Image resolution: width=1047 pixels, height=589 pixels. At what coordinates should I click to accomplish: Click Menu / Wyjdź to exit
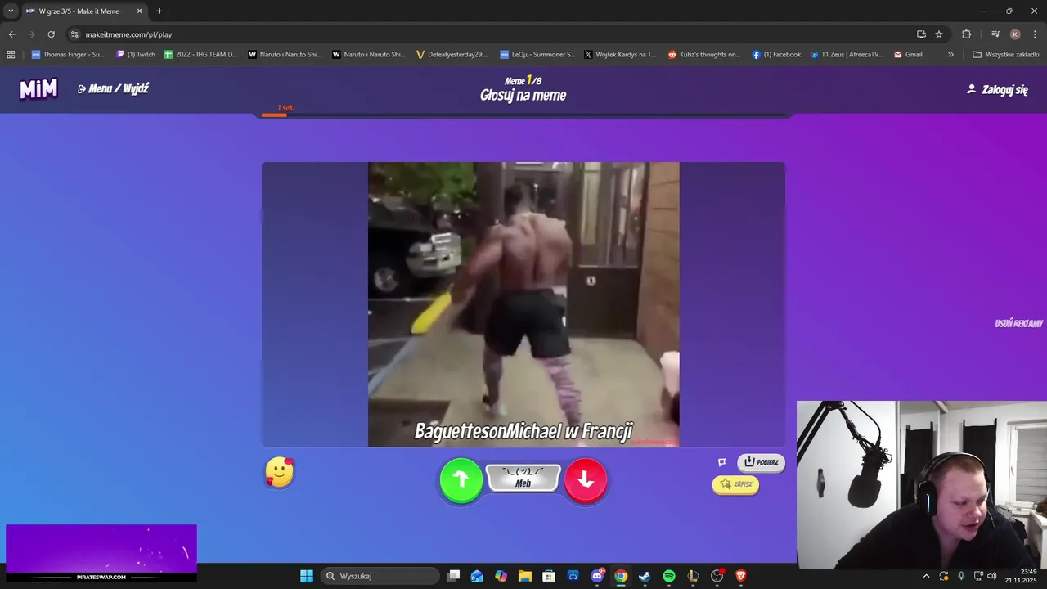(114, 88)
